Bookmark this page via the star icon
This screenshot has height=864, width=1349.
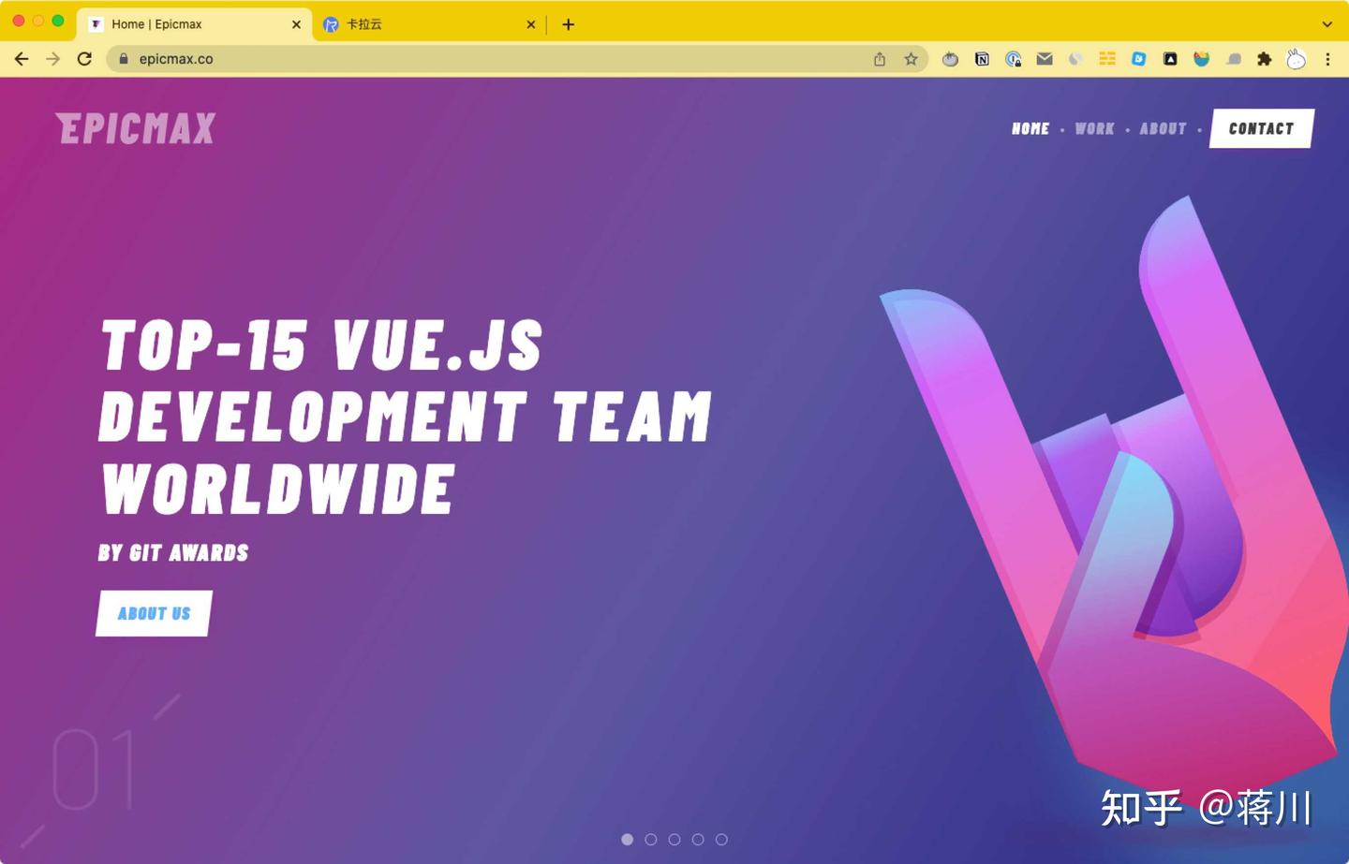click(911, 58)
